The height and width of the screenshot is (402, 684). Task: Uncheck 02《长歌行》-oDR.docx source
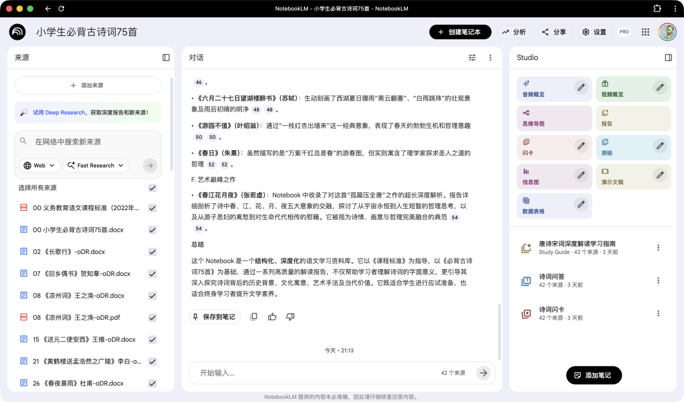click(152, 251)
